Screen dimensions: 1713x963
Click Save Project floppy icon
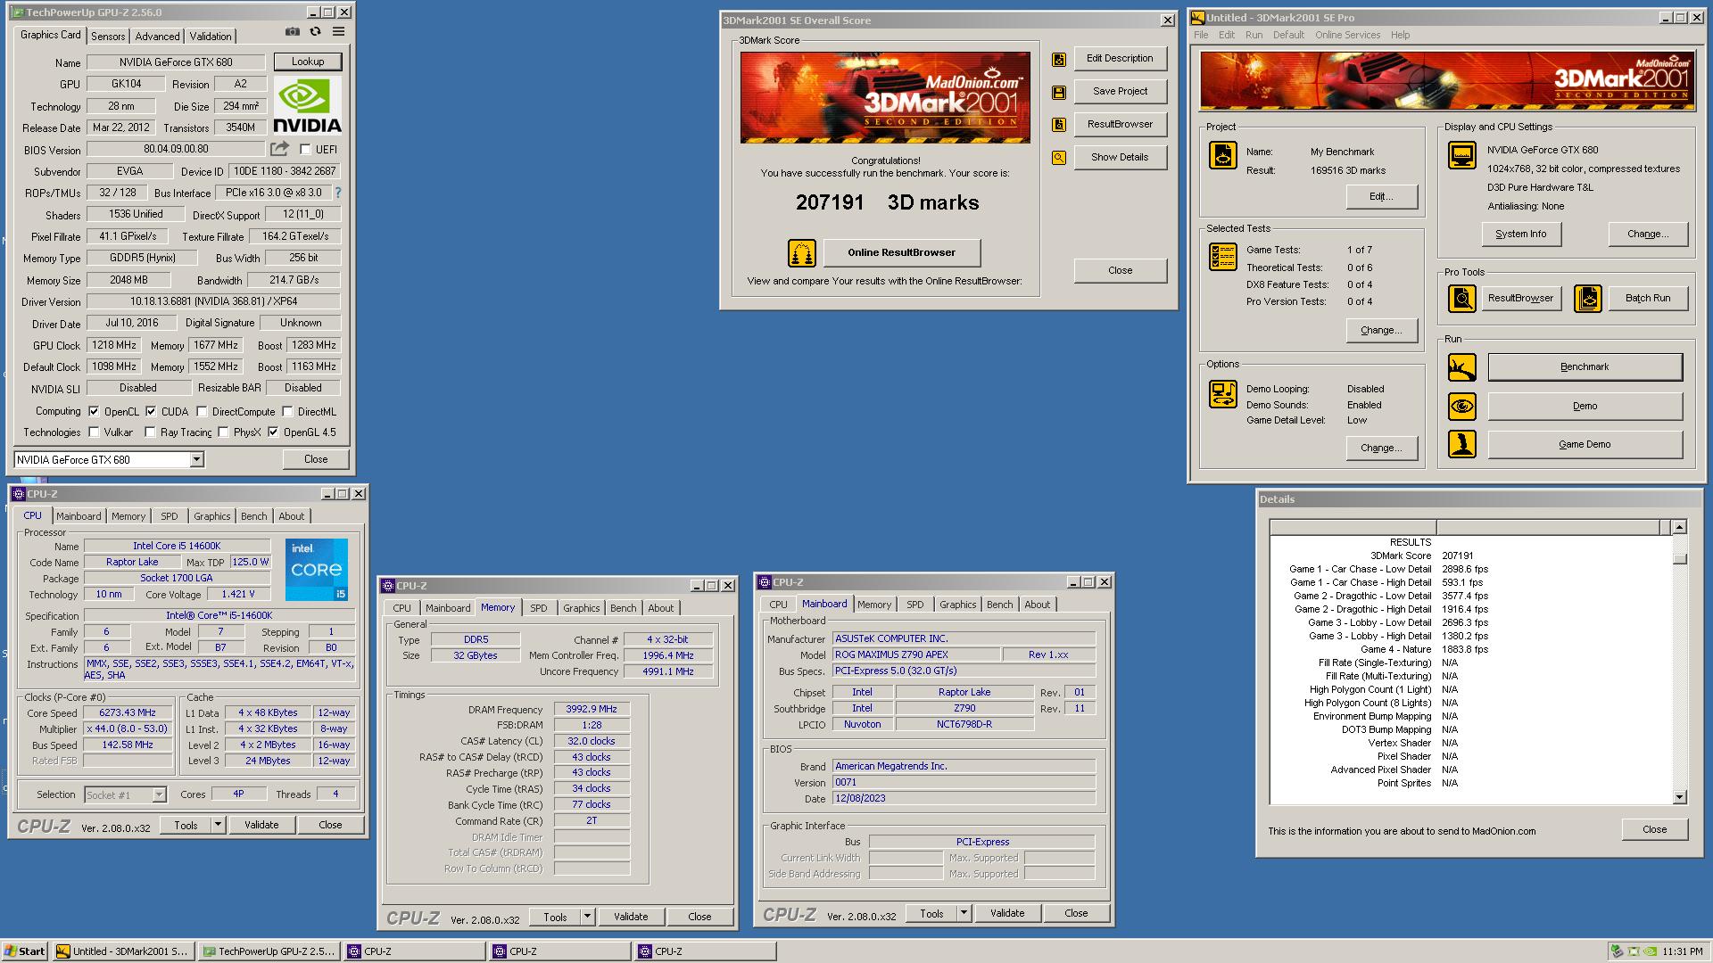pos(1059,93)
